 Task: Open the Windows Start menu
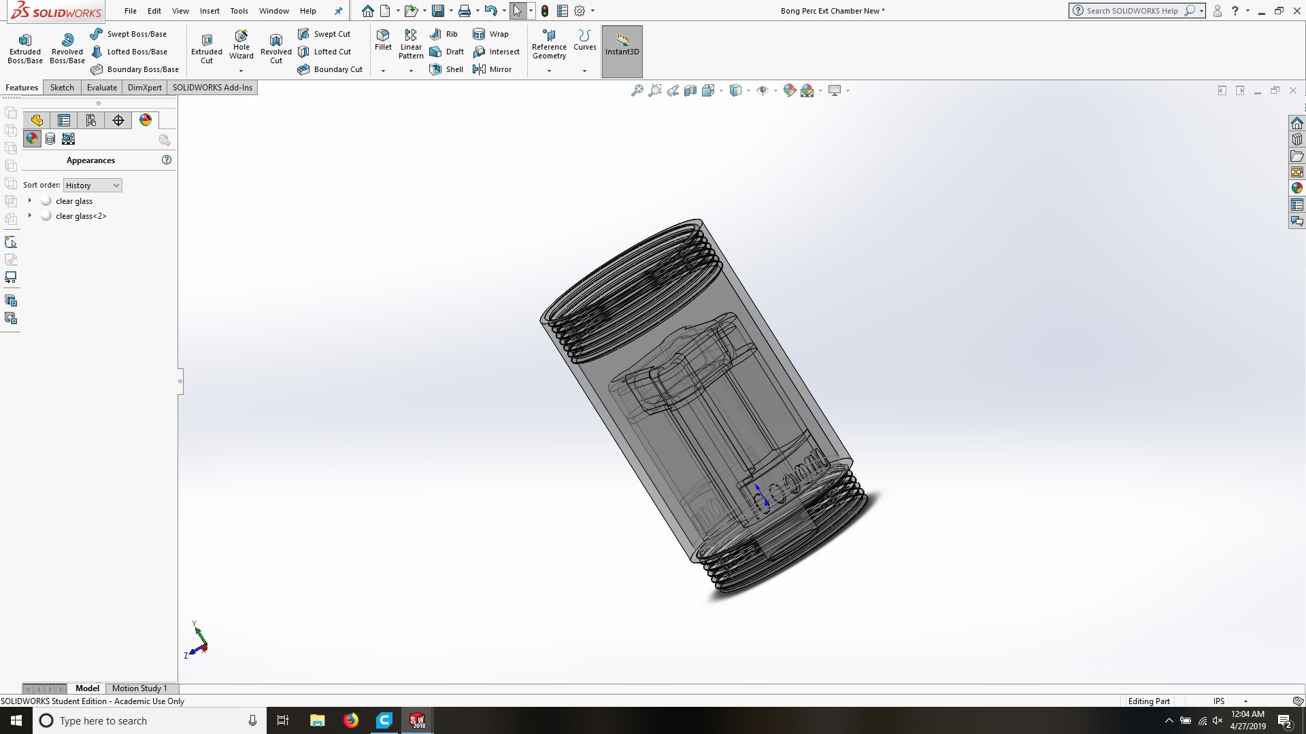tap(16, 720)
